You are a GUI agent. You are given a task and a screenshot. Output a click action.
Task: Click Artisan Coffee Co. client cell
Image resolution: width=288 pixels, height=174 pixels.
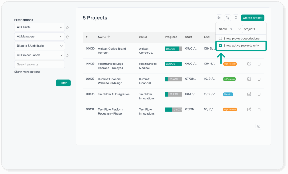(x=146, y=51)
